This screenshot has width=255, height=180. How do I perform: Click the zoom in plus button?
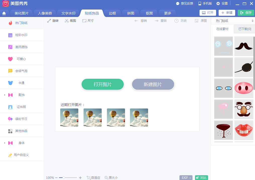[x=80, y=178]
